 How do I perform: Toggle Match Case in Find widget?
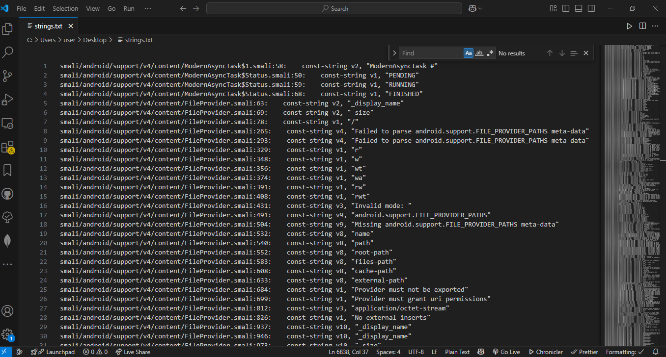pos(469,53)
